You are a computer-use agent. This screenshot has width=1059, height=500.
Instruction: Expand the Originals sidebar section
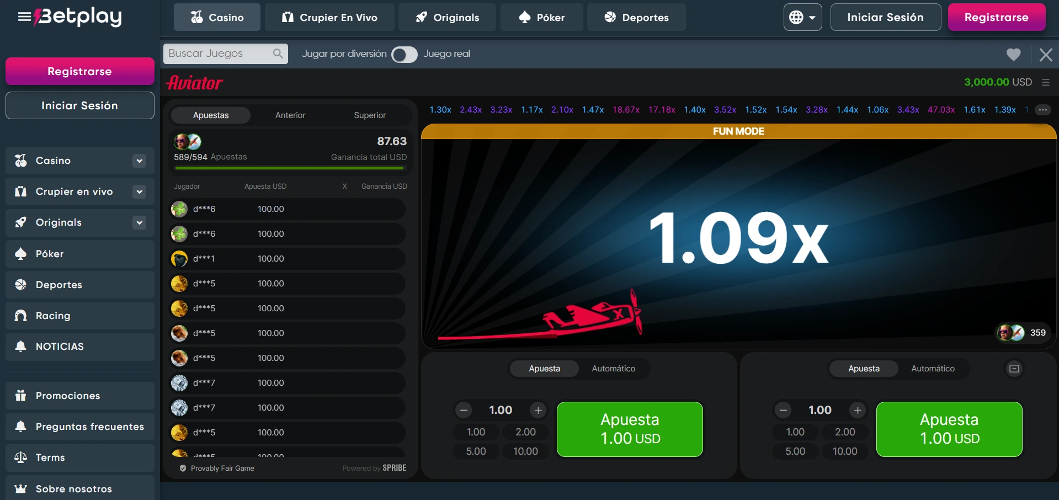[x=139, y=222]
